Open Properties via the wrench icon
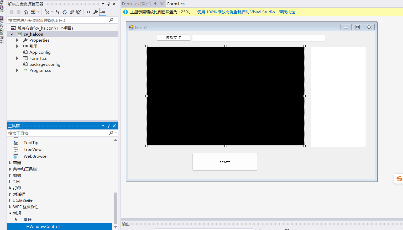Image resolution: width=403 pixels, height=230 pixels. 96,12
